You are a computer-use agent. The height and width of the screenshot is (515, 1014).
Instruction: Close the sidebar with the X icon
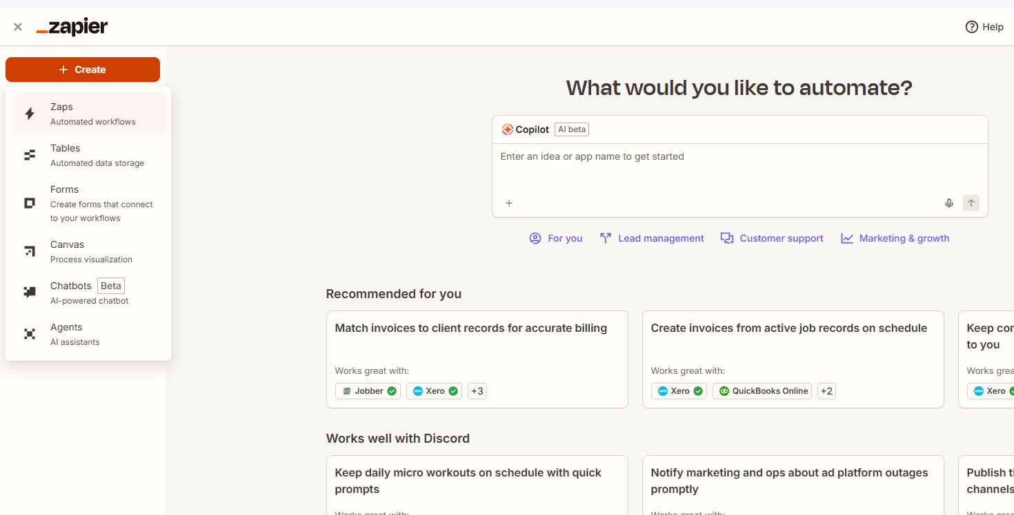click(18, 27)
